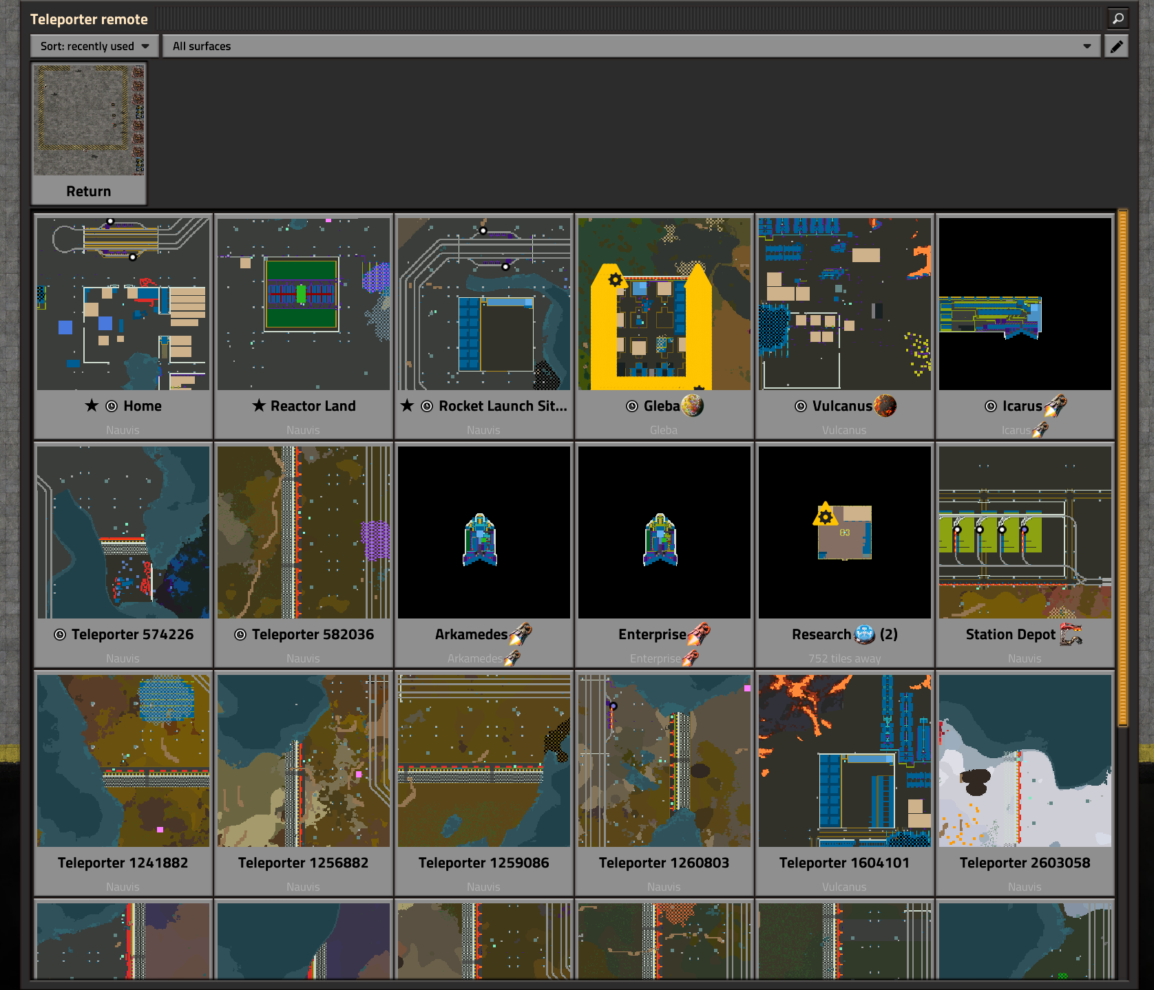Click the clock icon beside Teleporter 574226
The image size is (1154, 990).
click(x=60, y=634)
